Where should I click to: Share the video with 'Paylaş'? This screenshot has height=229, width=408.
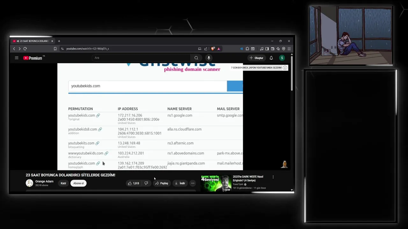pyautogui.click(x=162, y=183)
